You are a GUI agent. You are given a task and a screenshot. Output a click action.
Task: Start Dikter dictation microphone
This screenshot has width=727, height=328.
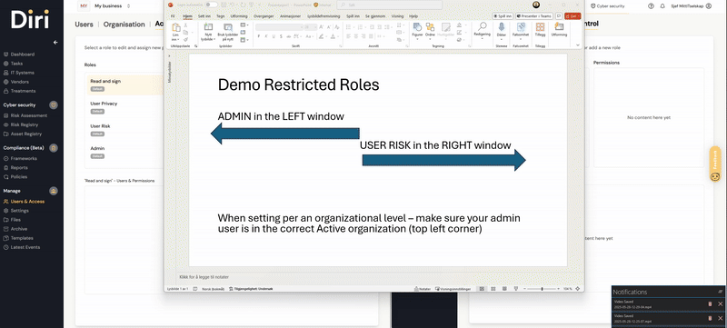(x=502, y=30)
